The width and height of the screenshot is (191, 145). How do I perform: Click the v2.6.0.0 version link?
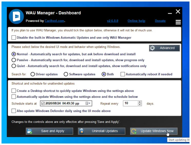point(112,21)
